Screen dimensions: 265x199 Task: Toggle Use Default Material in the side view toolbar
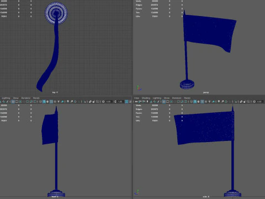(198, 102)
